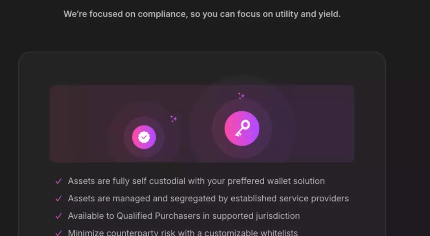Click the sparkle stars beside the verified badge

[174, 118]
